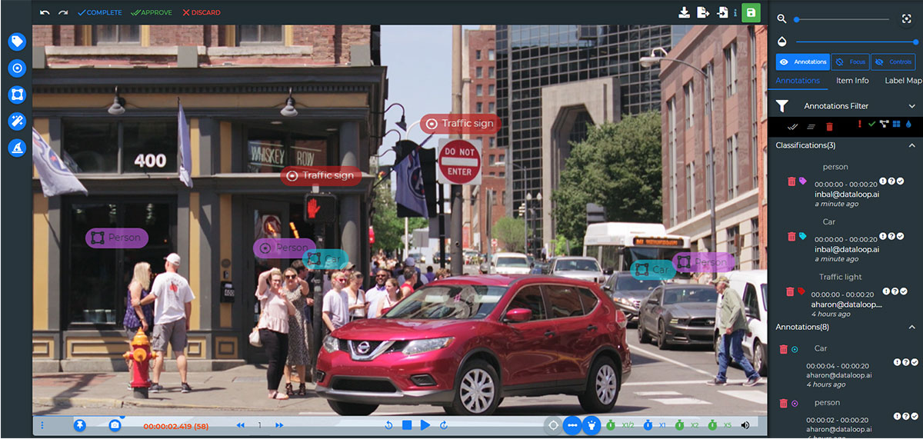
Task: Set playback speed to X5
Action: coord(719,424)
